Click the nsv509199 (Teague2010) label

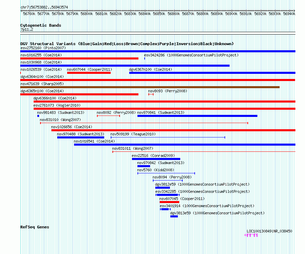(133, 134)
